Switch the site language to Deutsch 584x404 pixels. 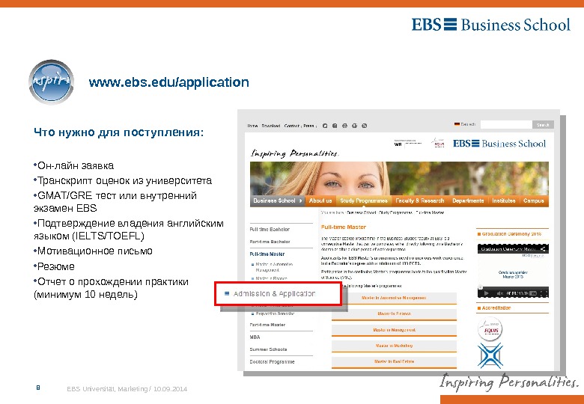click(468, 124)
